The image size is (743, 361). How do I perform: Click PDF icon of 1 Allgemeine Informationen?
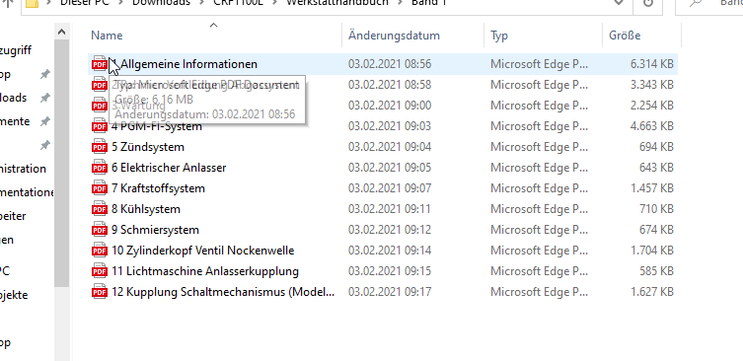(x=99, y=64)
